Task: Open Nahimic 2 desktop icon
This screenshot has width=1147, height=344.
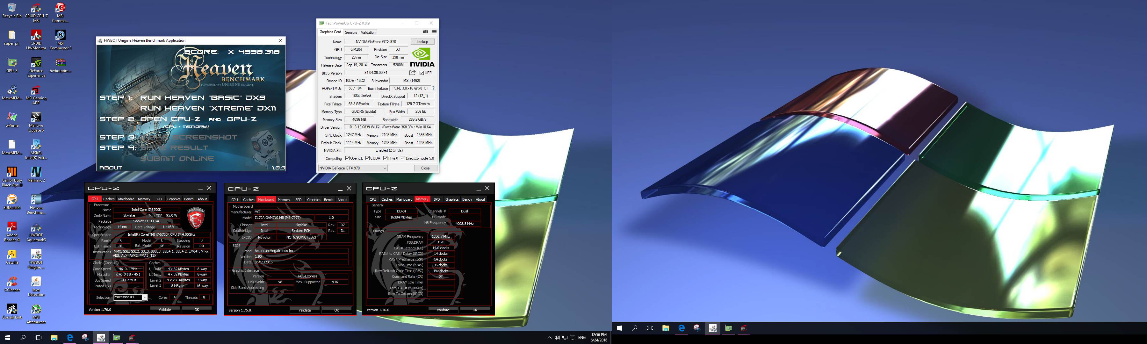Action: (x=36, y=175)
